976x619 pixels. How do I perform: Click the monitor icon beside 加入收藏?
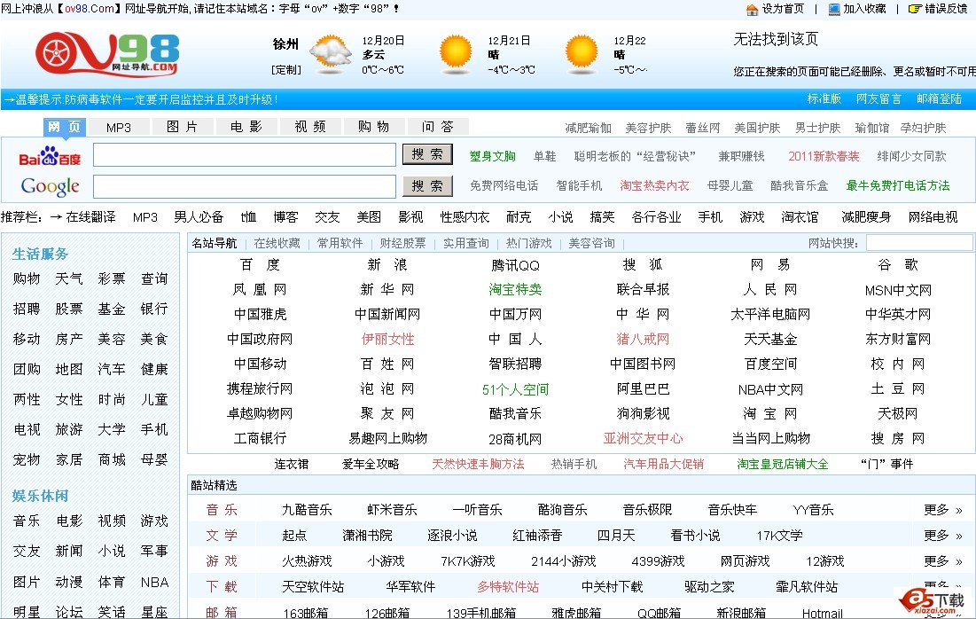tap(834, 9)
